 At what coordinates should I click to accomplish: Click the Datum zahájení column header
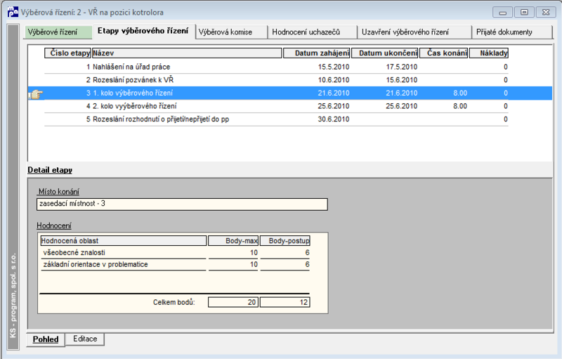tap(317, 53)
